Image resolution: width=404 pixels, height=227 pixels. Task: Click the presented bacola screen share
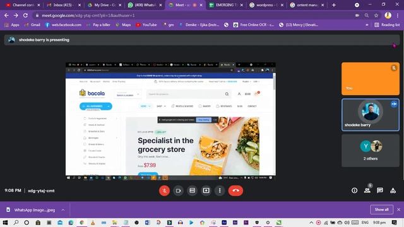click(170, 121)
